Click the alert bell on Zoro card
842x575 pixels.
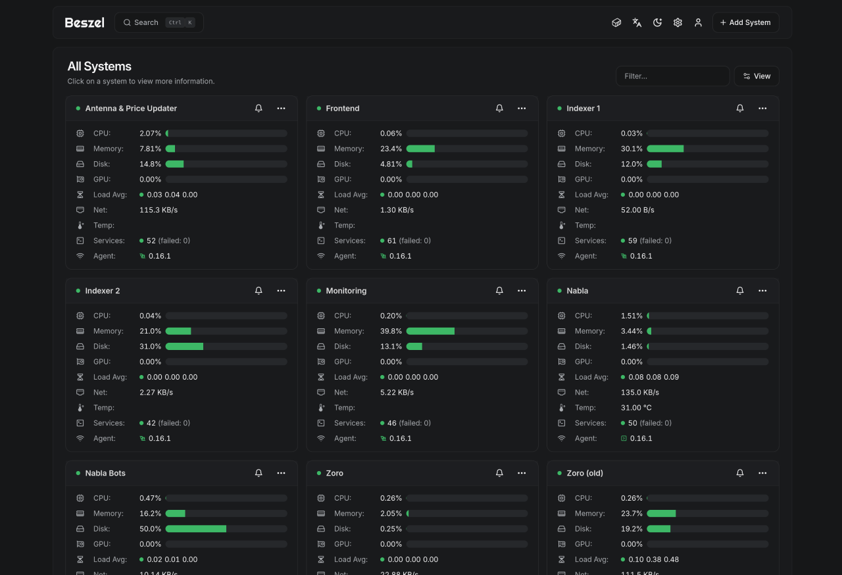tap(499, 473)
